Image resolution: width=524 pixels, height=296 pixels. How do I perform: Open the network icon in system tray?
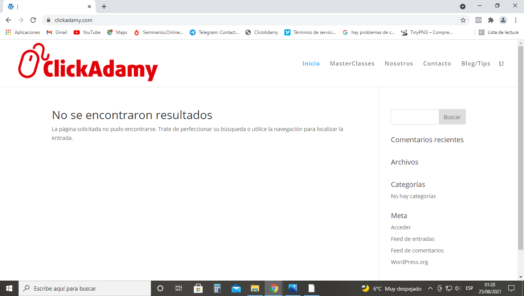pyautogui.click(x=449, y=288)
